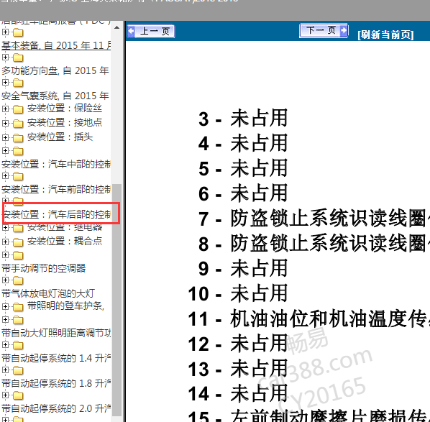Select the 带自动大灯照明距离调节 item
430x422 pixels.
[x=56, y=334]
